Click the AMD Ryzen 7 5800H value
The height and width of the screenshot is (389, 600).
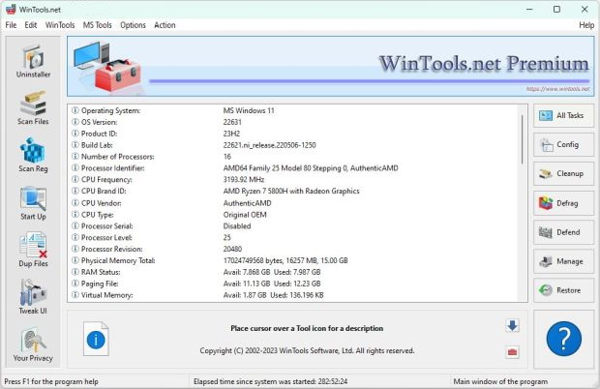(x=291, y=191)
